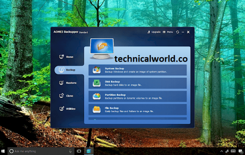Click the Home sidebar icon
Viewport: 245px width, 155px height.
(x=61, y=57)
